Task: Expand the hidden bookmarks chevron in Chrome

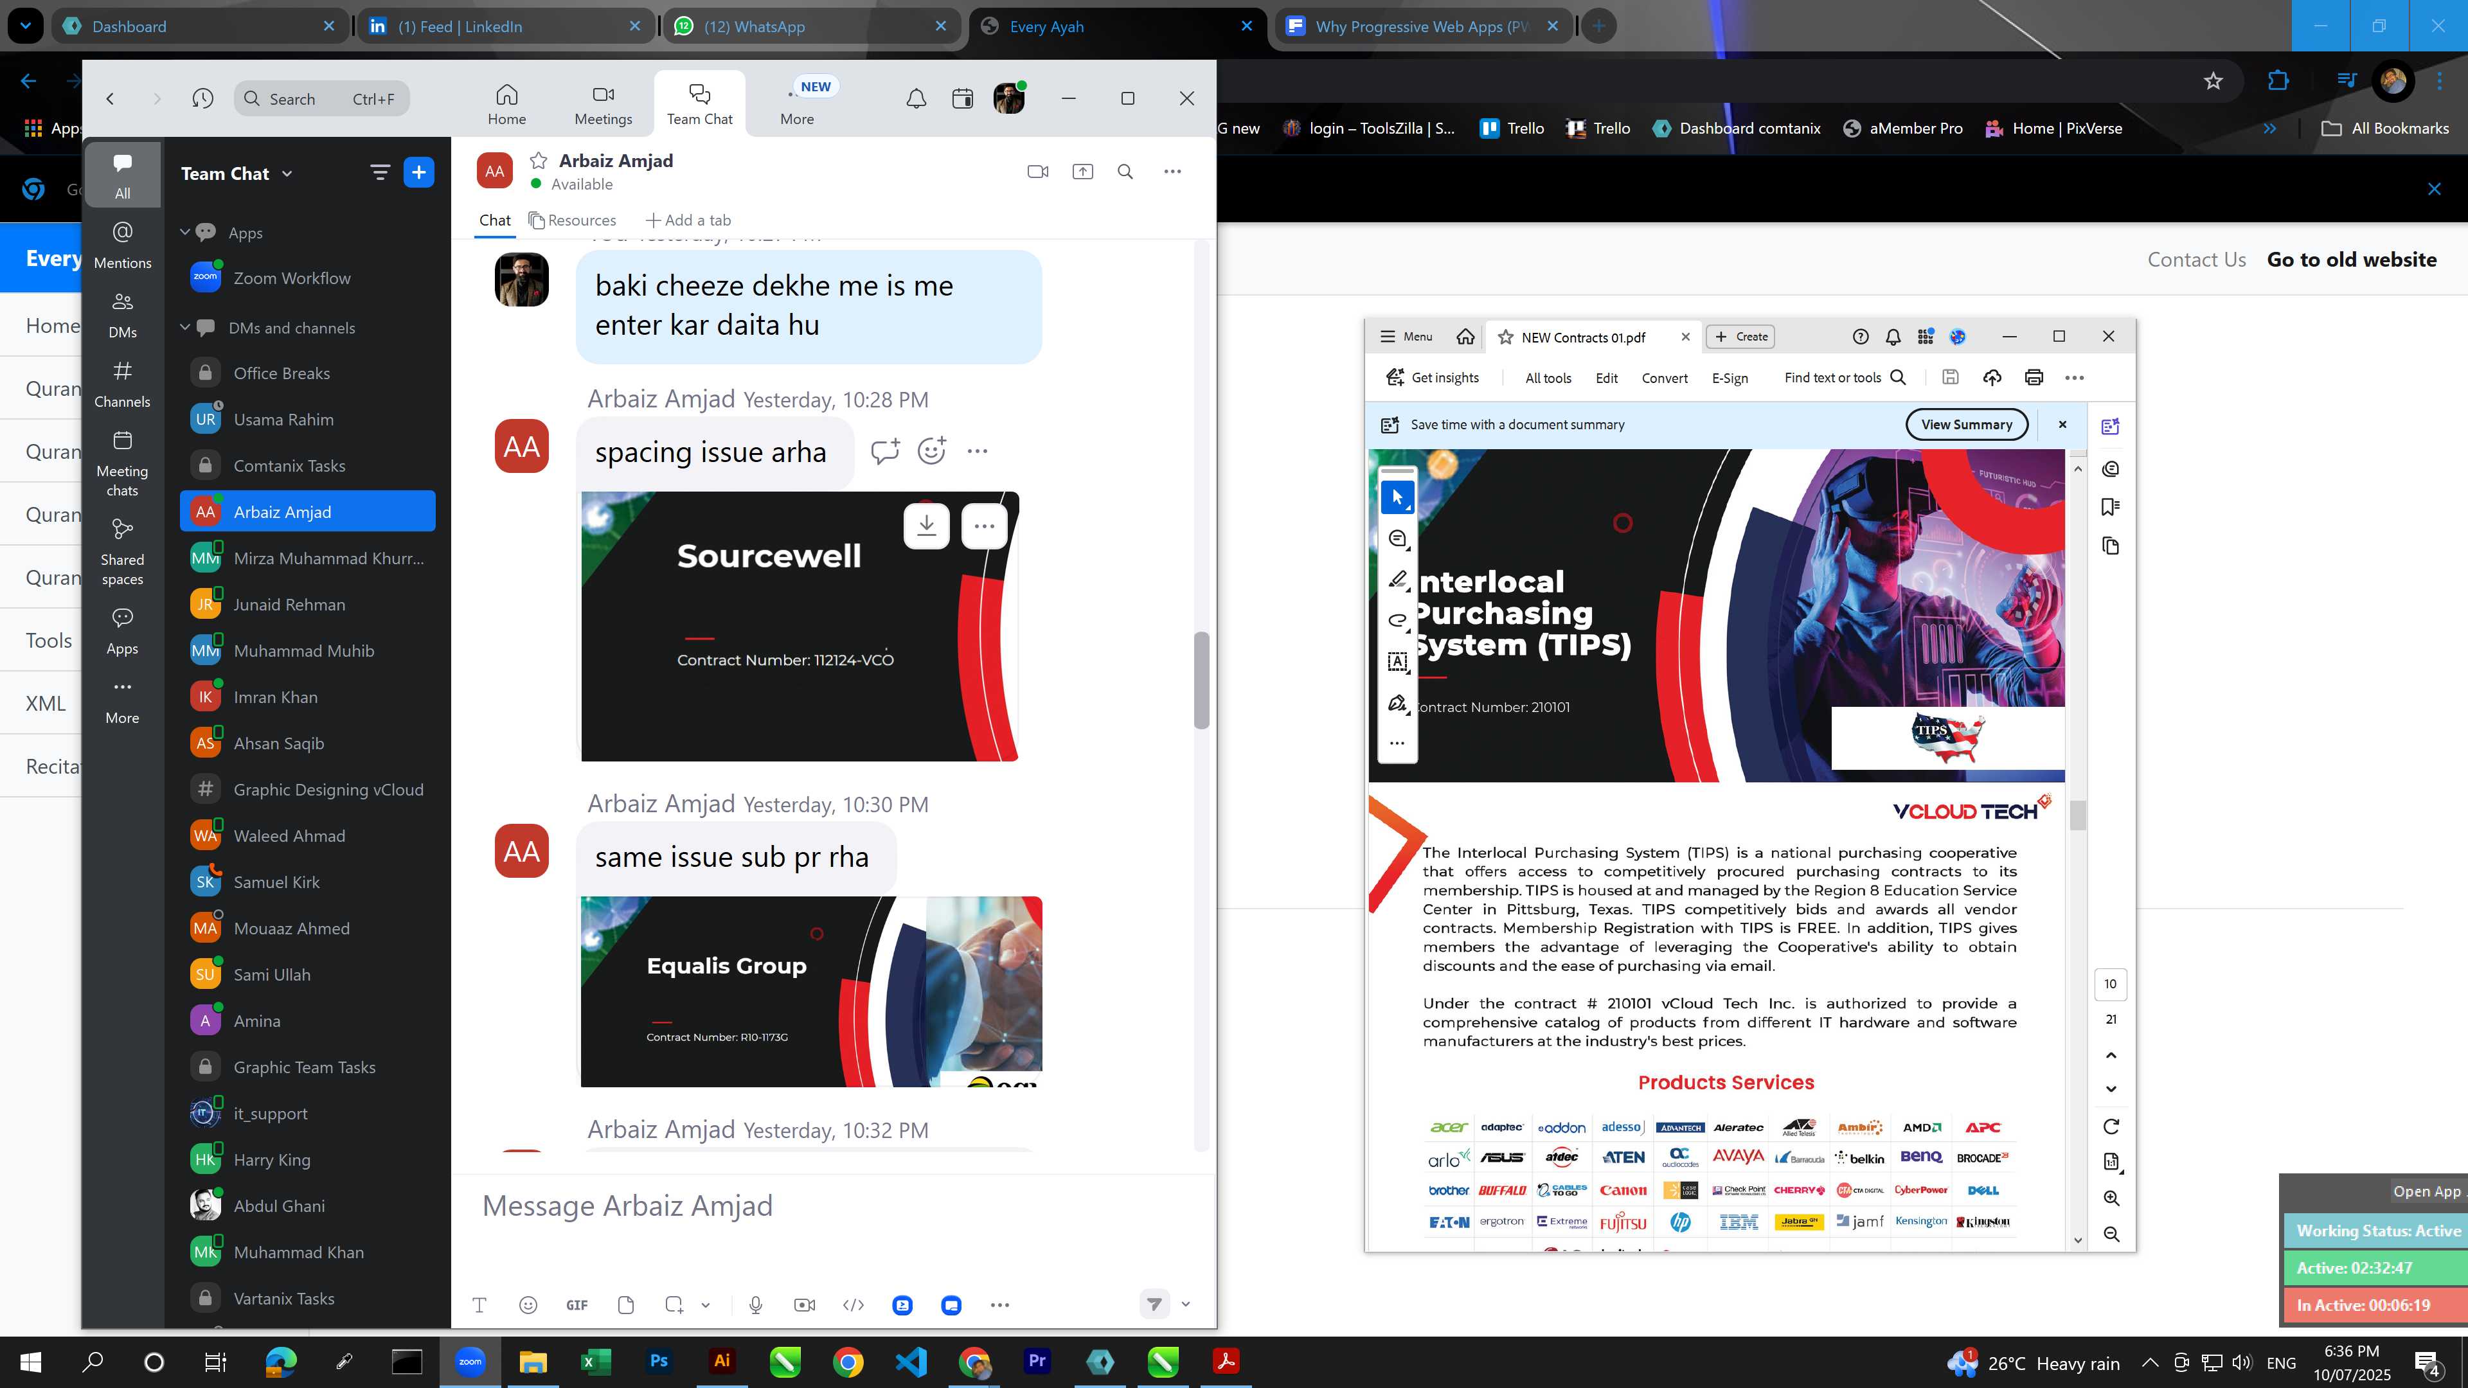Action: (2269, 129)
